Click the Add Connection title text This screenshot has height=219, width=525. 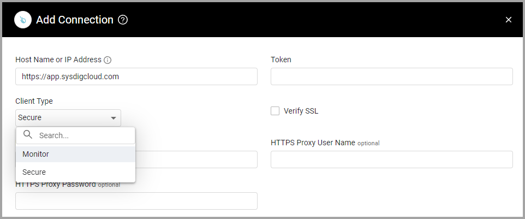(x=75, y=20)
